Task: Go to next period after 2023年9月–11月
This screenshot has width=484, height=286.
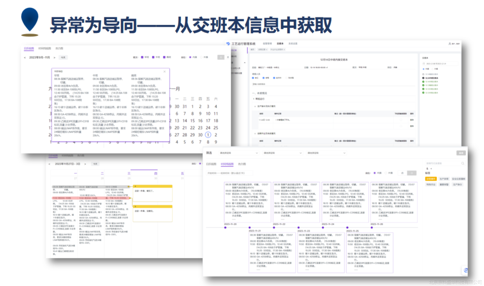Action: pos(54,57)
